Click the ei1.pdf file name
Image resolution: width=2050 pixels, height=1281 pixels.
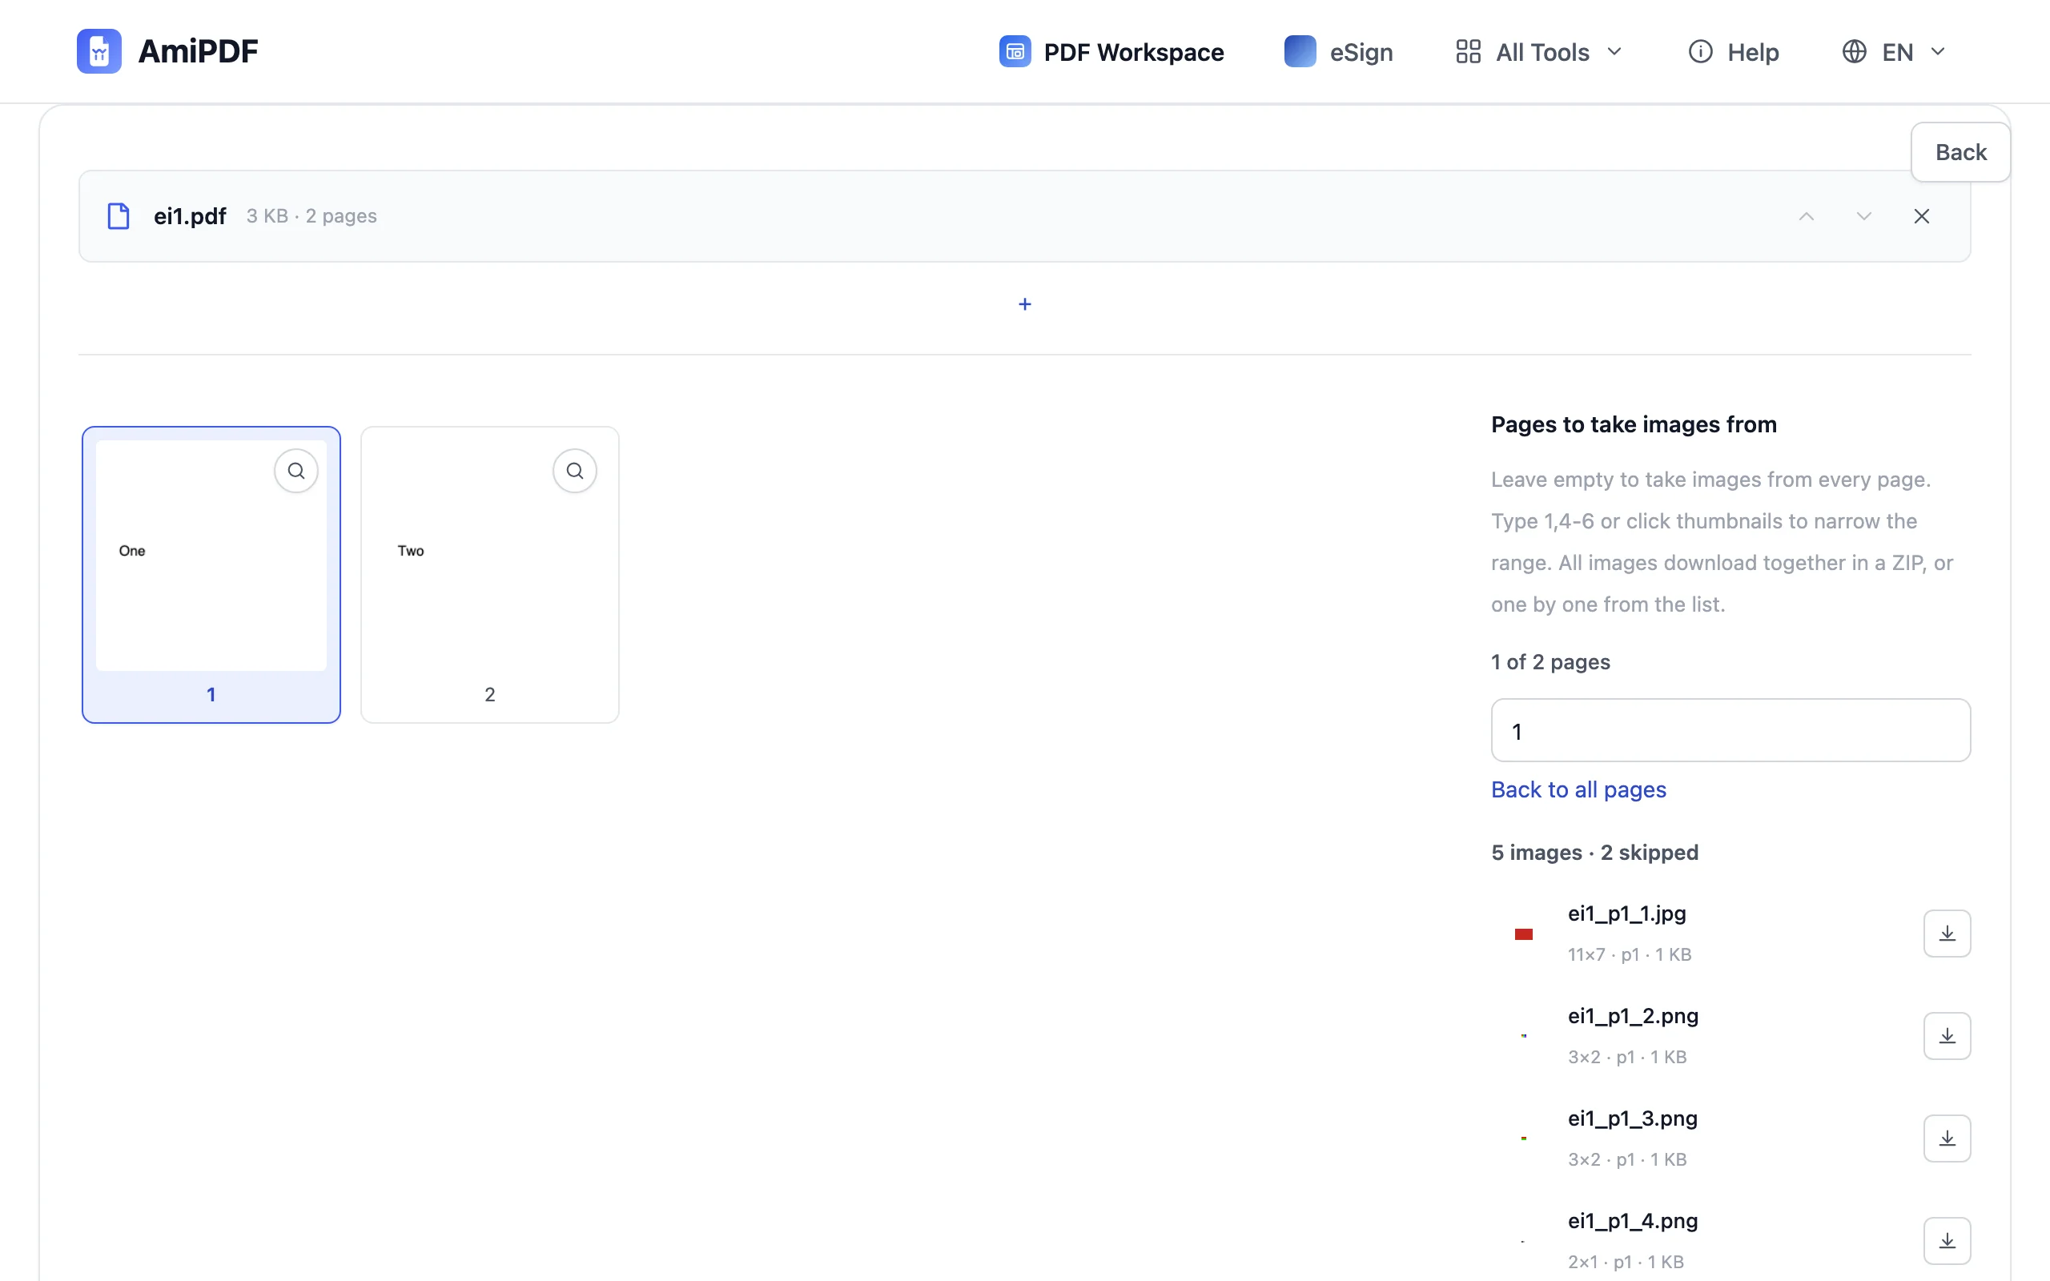coord(190,216)
